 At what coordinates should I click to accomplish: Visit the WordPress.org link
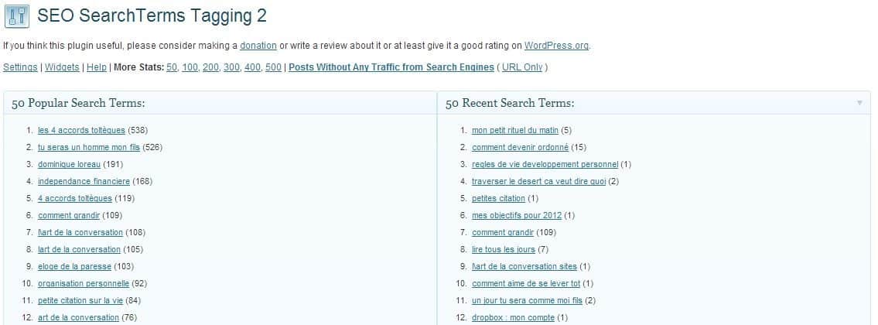[557, 46]
